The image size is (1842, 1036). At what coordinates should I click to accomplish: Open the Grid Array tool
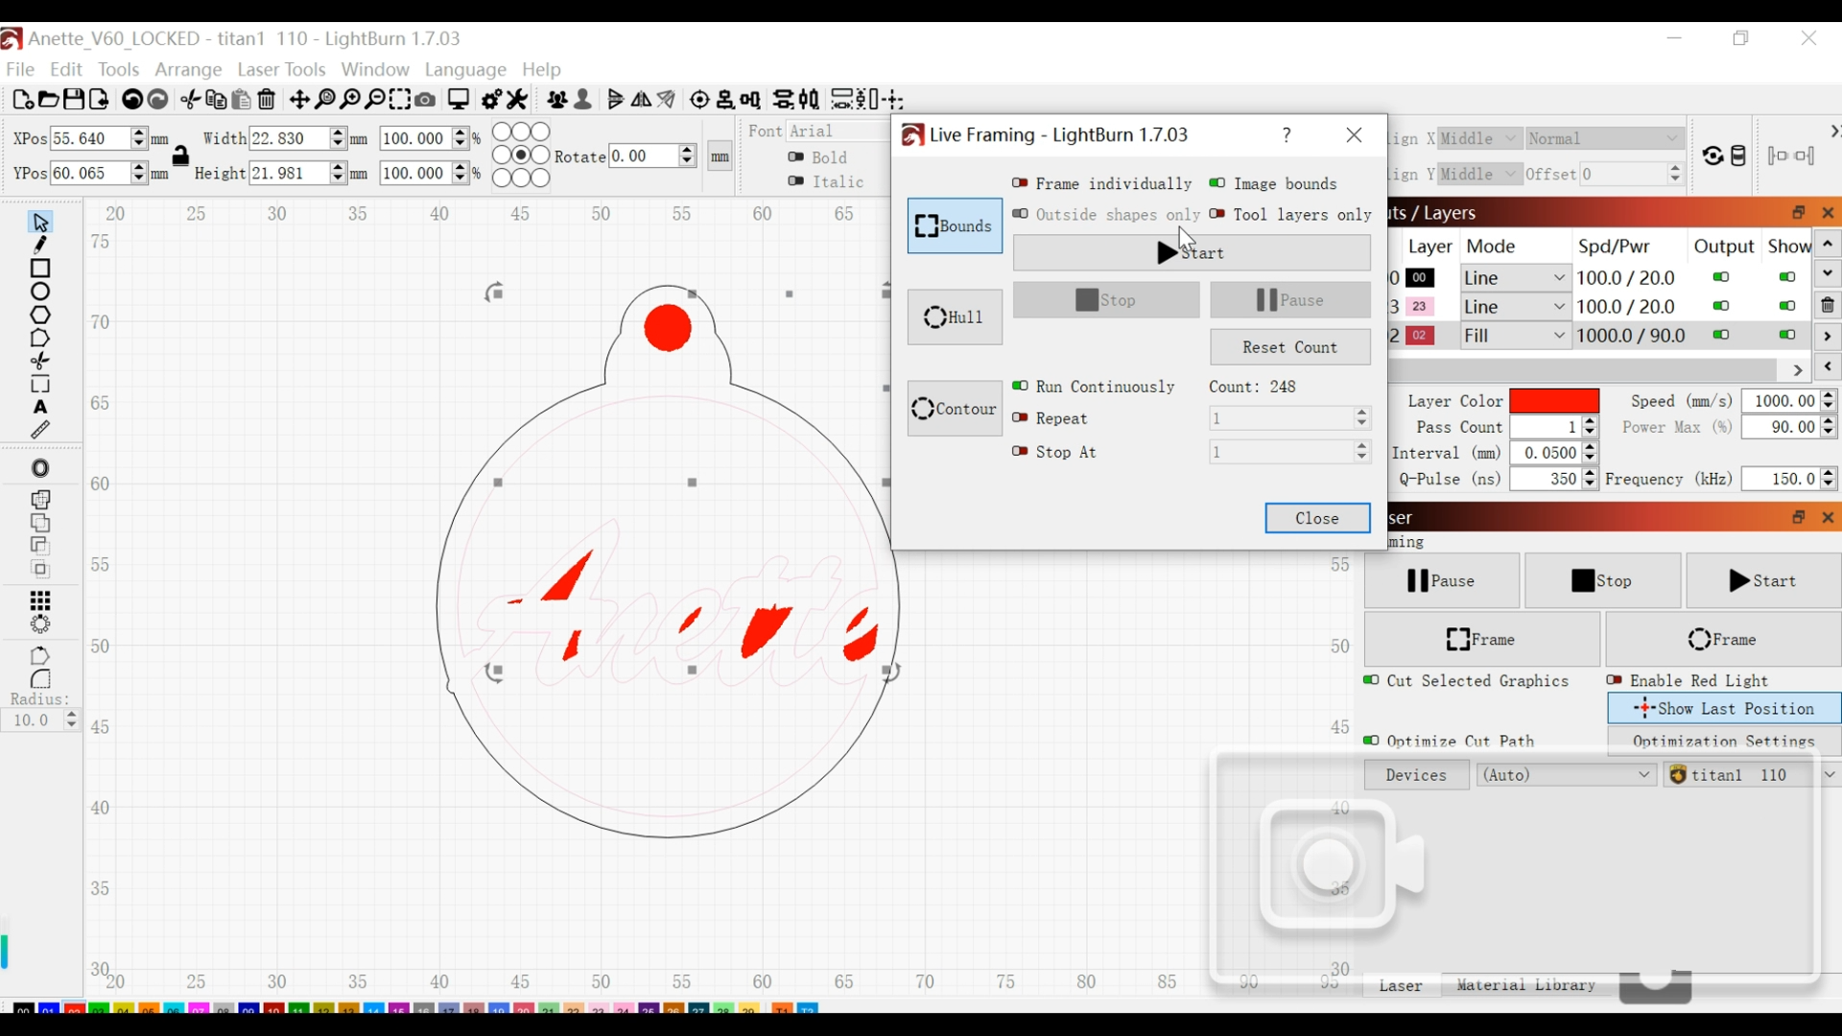click(x=40, y=600)
